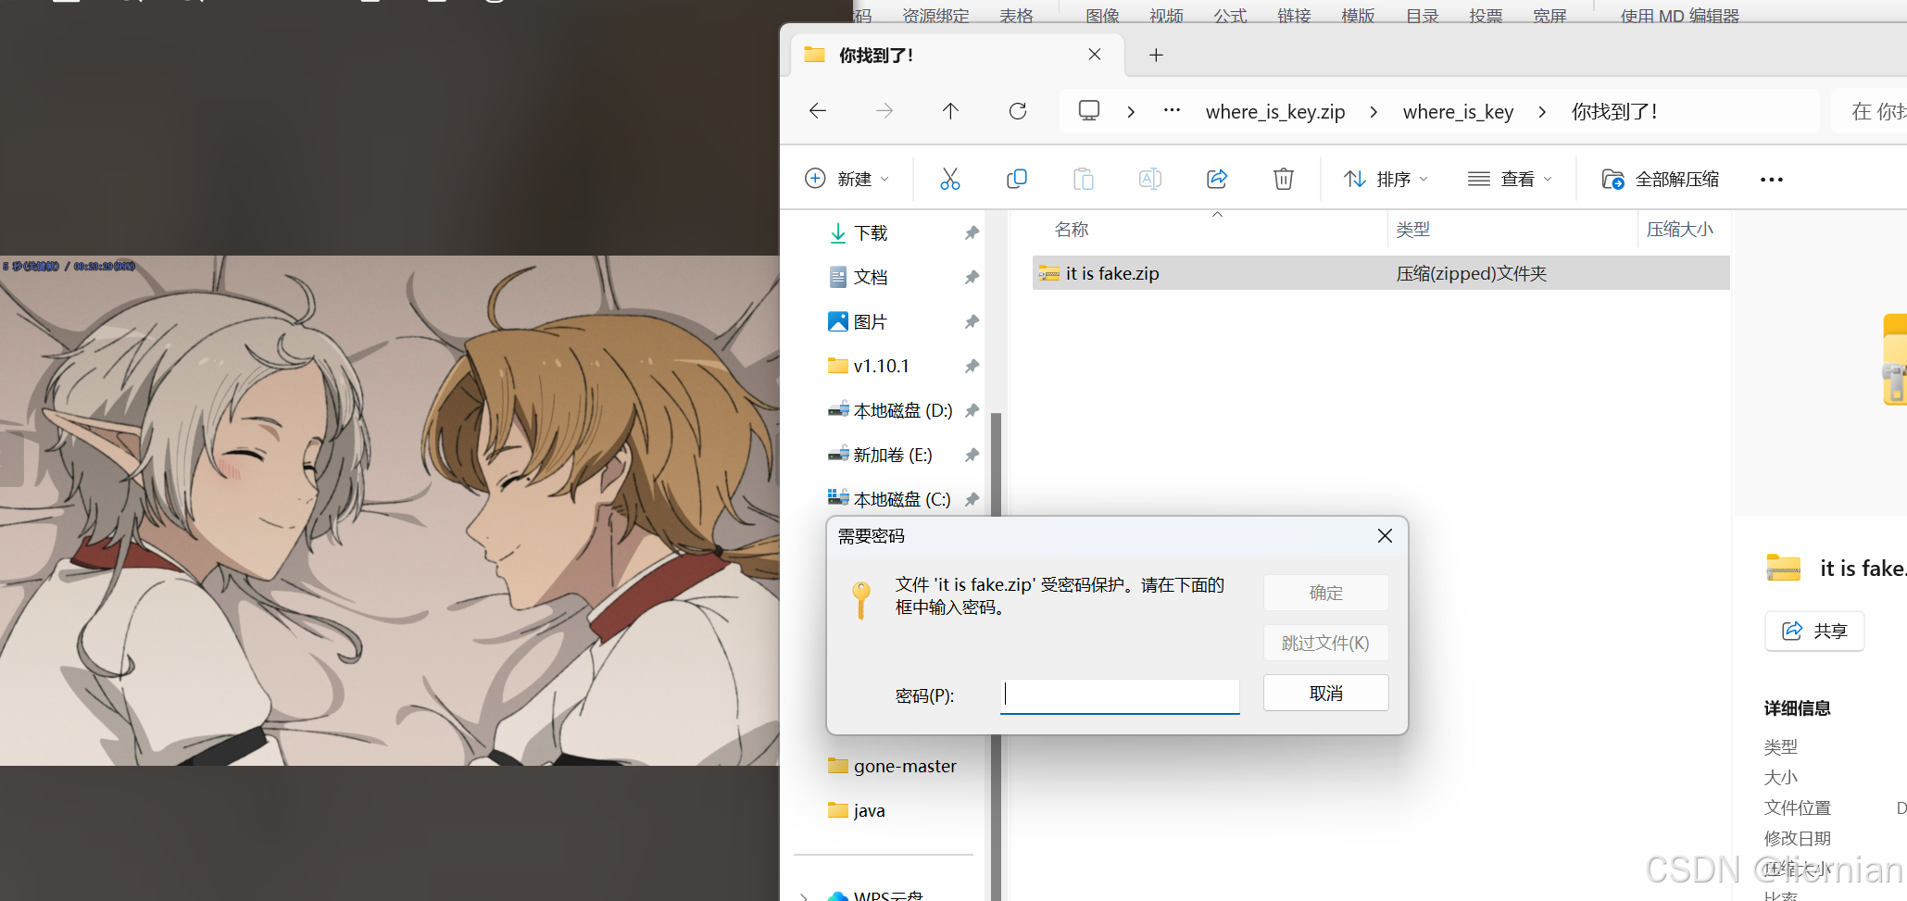
Task: Open 视频 menu in background editor
Action: pyautogui.click(x=1166, y=15)
